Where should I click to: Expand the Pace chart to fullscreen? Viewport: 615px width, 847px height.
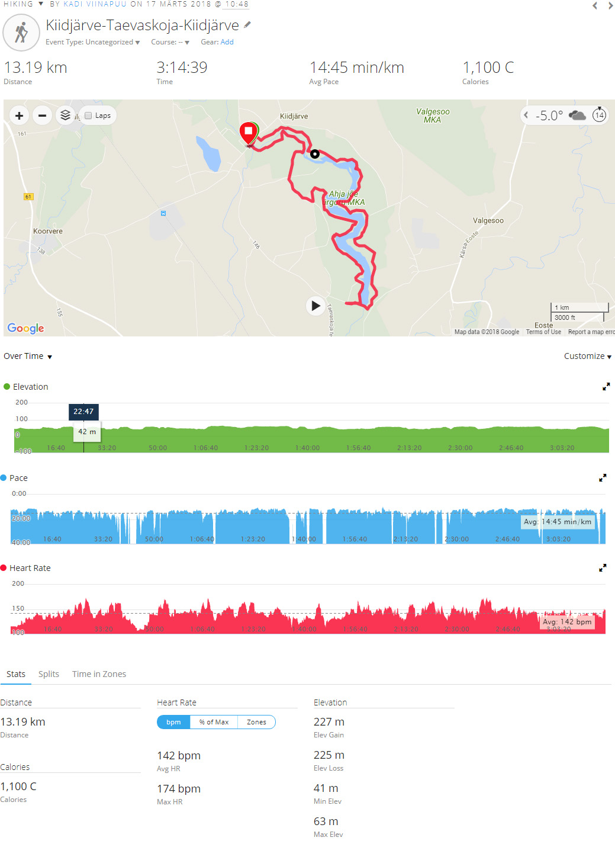[x=603, y=477]
